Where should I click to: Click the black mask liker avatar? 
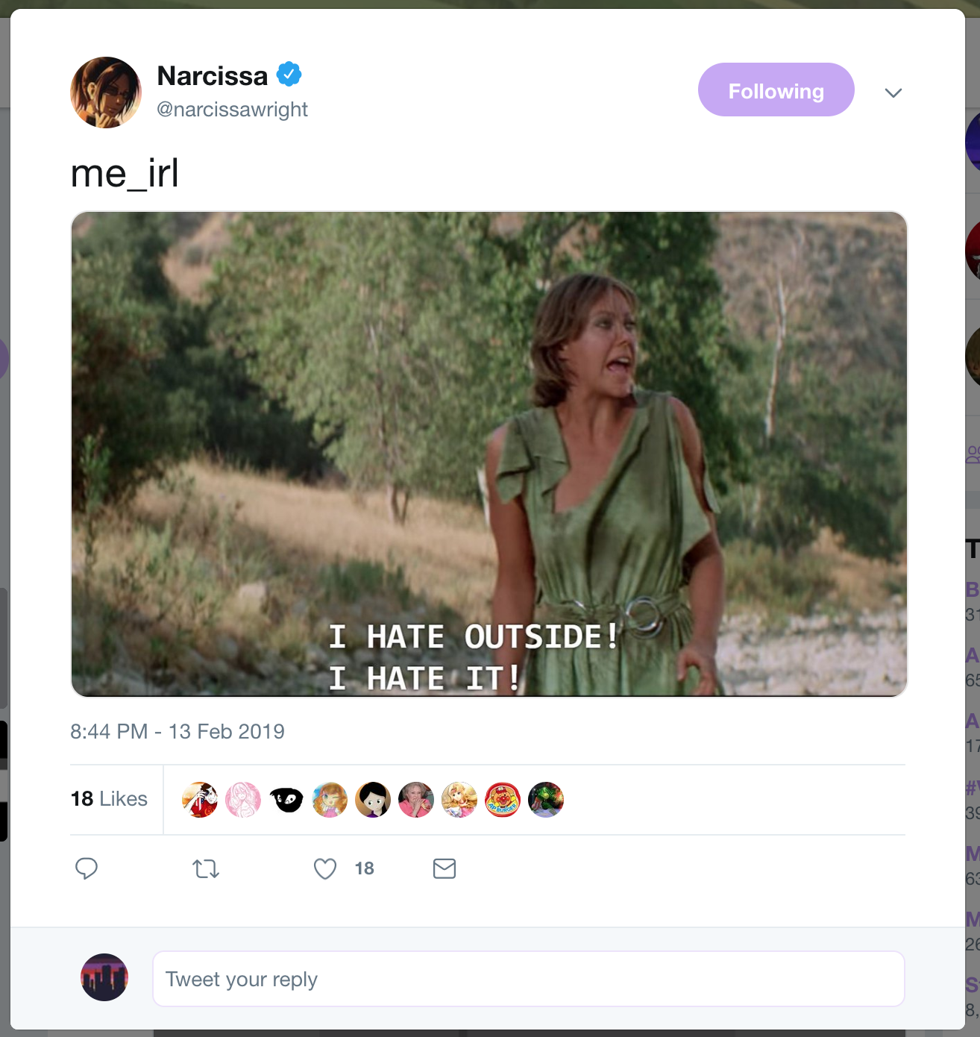[286, 800]
